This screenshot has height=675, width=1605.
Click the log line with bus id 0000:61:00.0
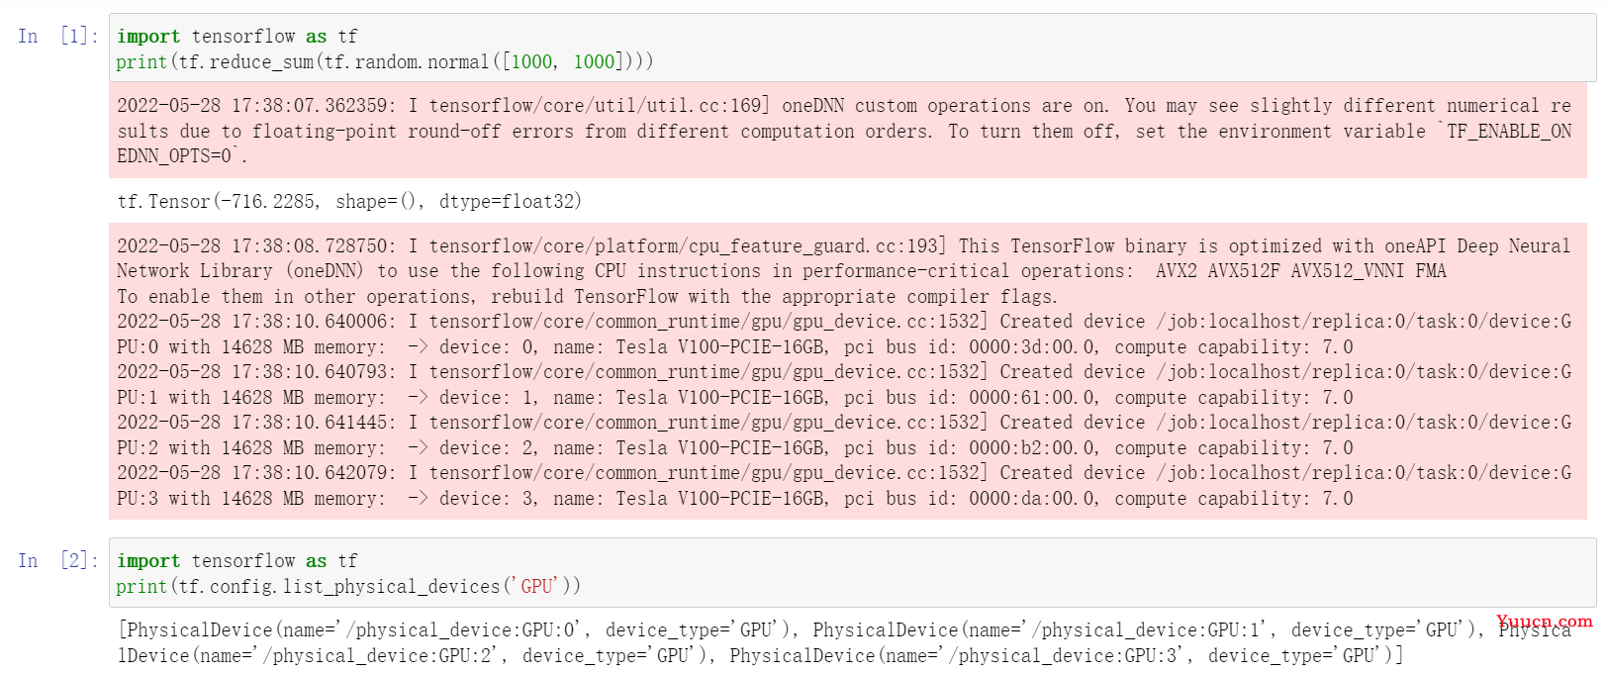[843, 385]
